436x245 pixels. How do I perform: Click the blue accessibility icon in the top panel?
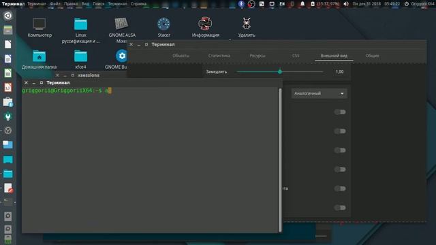(241, 4)
